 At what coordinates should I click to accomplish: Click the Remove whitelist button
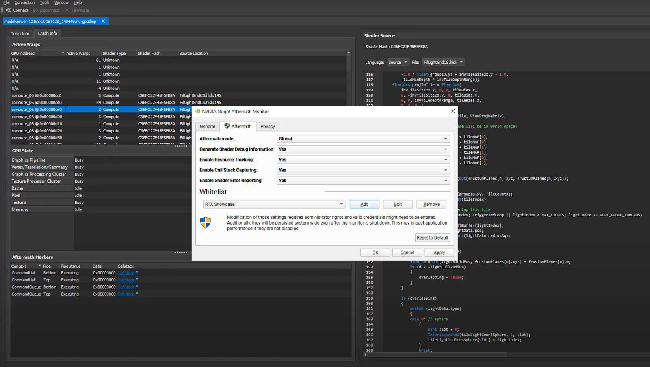(x=431, y=204)
